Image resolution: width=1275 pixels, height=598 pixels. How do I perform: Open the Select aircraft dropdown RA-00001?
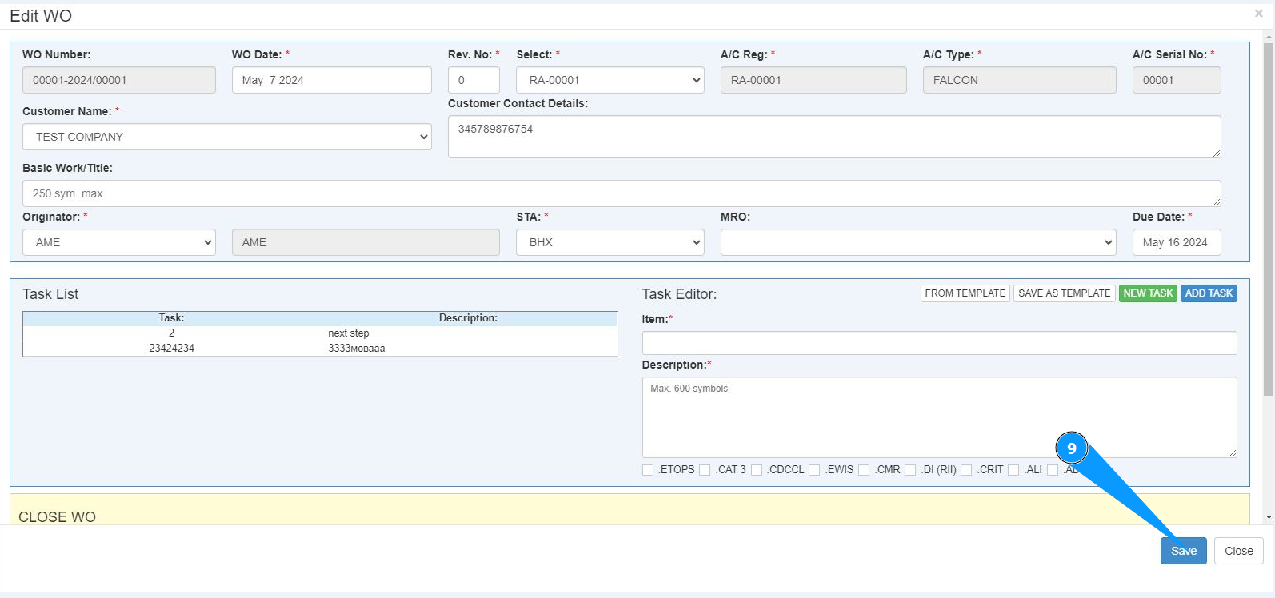point(610,80)
